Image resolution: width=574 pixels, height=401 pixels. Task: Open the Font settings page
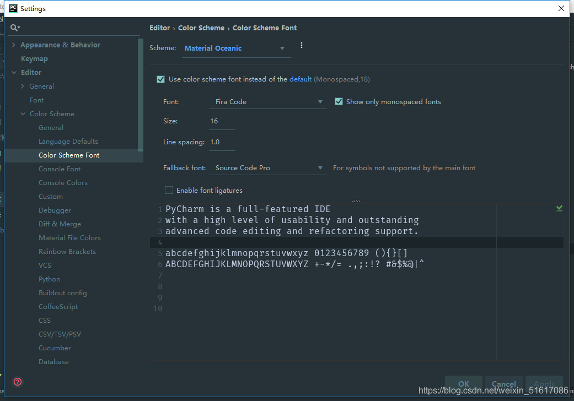(36, 100)
